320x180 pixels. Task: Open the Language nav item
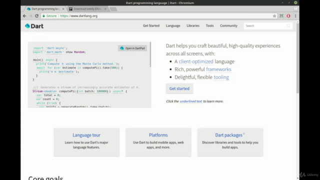(173, 25)
